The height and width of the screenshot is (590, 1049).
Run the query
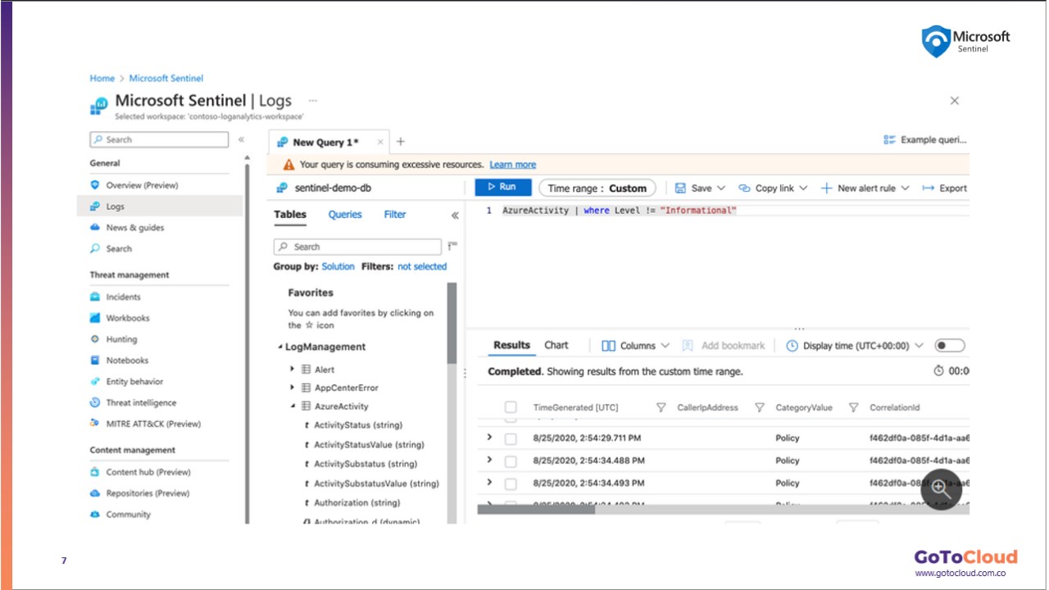click(503, 188)
